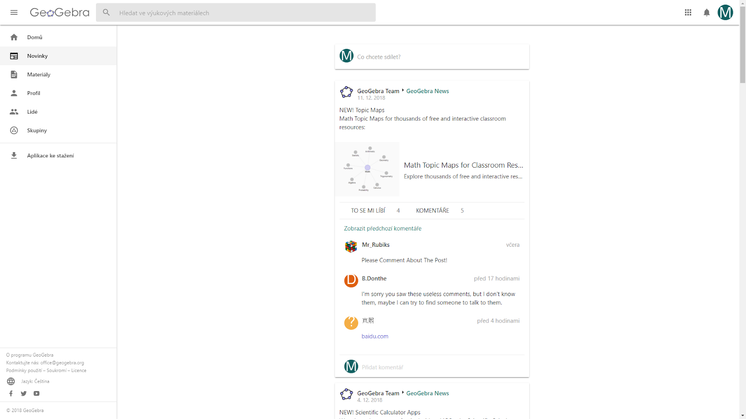The image size is (746, 419).
Task: Open Soukromí link
Action: pyautogui.click(x=56, y=371)
